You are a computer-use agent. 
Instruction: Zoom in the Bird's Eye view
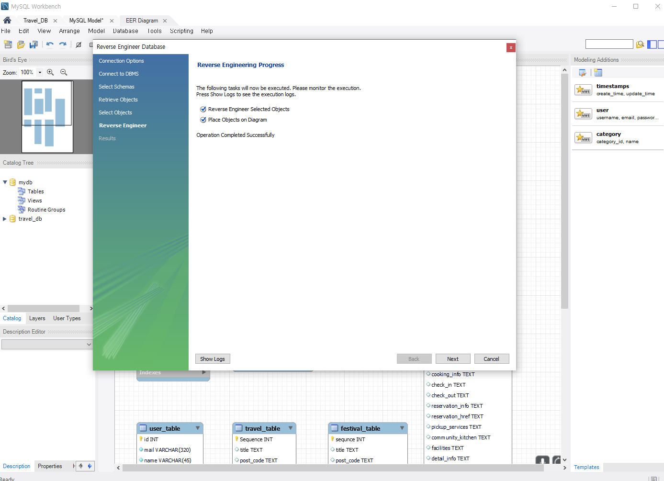(x=50, y=72)
